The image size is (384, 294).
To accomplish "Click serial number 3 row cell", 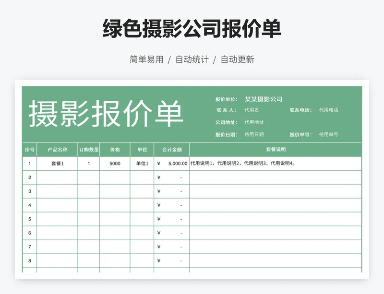I will [x=30, y=191].
